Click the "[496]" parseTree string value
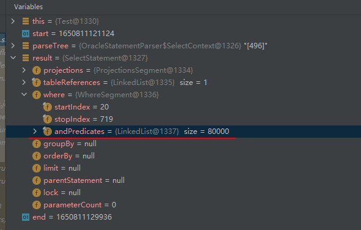 click(255, 46)
